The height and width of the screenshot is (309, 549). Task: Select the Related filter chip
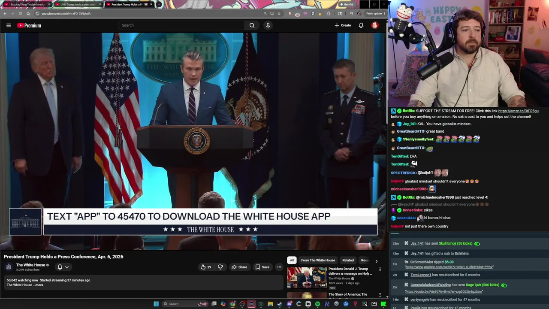coord(348,260)
